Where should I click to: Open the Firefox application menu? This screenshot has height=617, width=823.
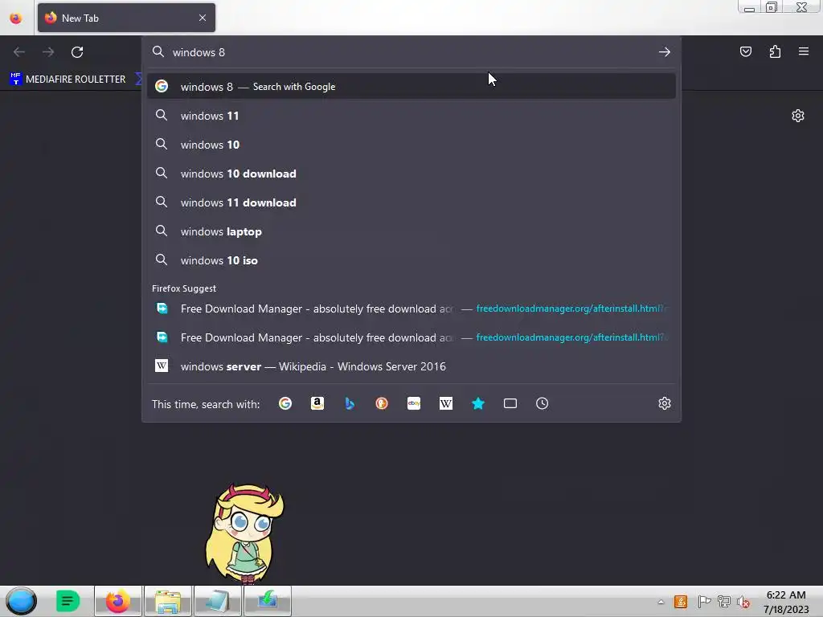point(804,51)
